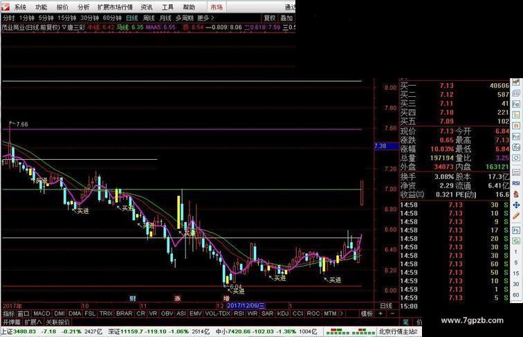The image size is (523, 337).
Task: Open the 报价 menu
Action: [62, 7]
